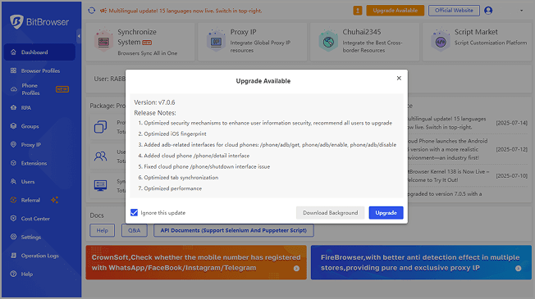This screenshot has height=299, width=535.
Task: Click the user account avatar icon
Action: [488, 11]
